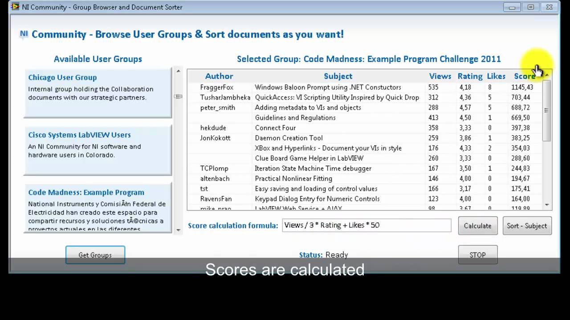Minimize the NI Community window
The width and height of the screenshot is (570, 320).
512,7
